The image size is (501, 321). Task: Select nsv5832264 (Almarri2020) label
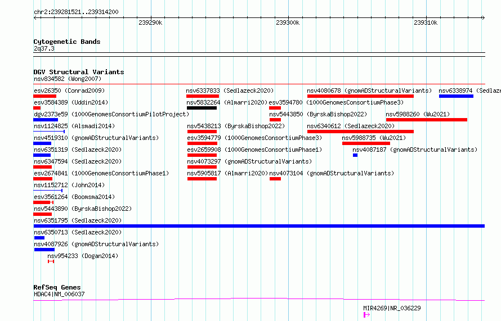[227, 102]
